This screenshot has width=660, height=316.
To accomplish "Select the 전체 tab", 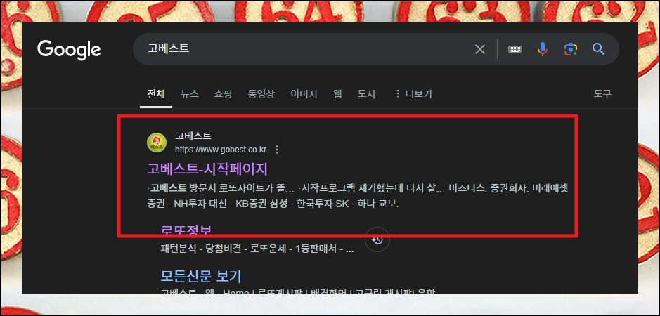I will coord(156,94).
